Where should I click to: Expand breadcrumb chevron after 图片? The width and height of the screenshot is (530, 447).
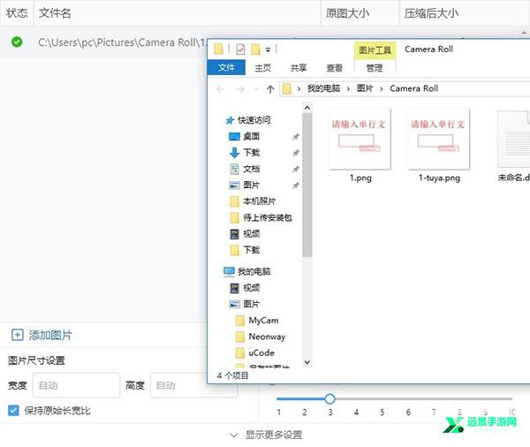click(x=382, y=89)
